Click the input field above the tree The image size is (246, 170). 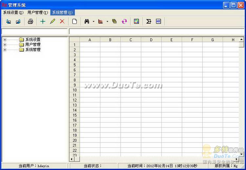tap(34, 31)
